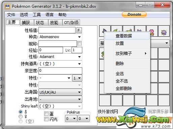This screenshot has height=129, width=173.
Task: Select the pink-haired fifth party Pokémon sprite
Action: coord(152,31)
